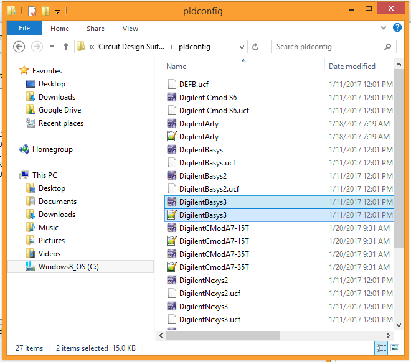
Task: Select DigilentArty notepad-icon file
Action: tap(172, 137)
